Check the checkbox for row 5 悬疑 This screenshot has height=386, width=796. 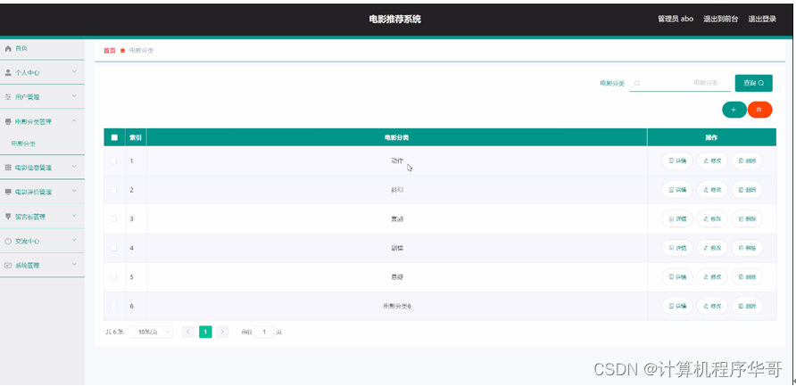click(113, 277)
